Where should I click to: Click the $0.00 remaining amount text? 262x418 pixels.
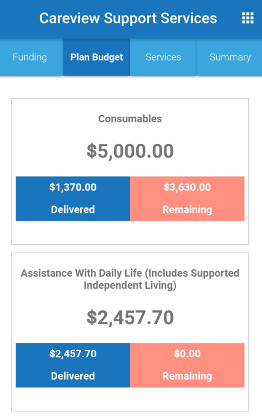187,354
